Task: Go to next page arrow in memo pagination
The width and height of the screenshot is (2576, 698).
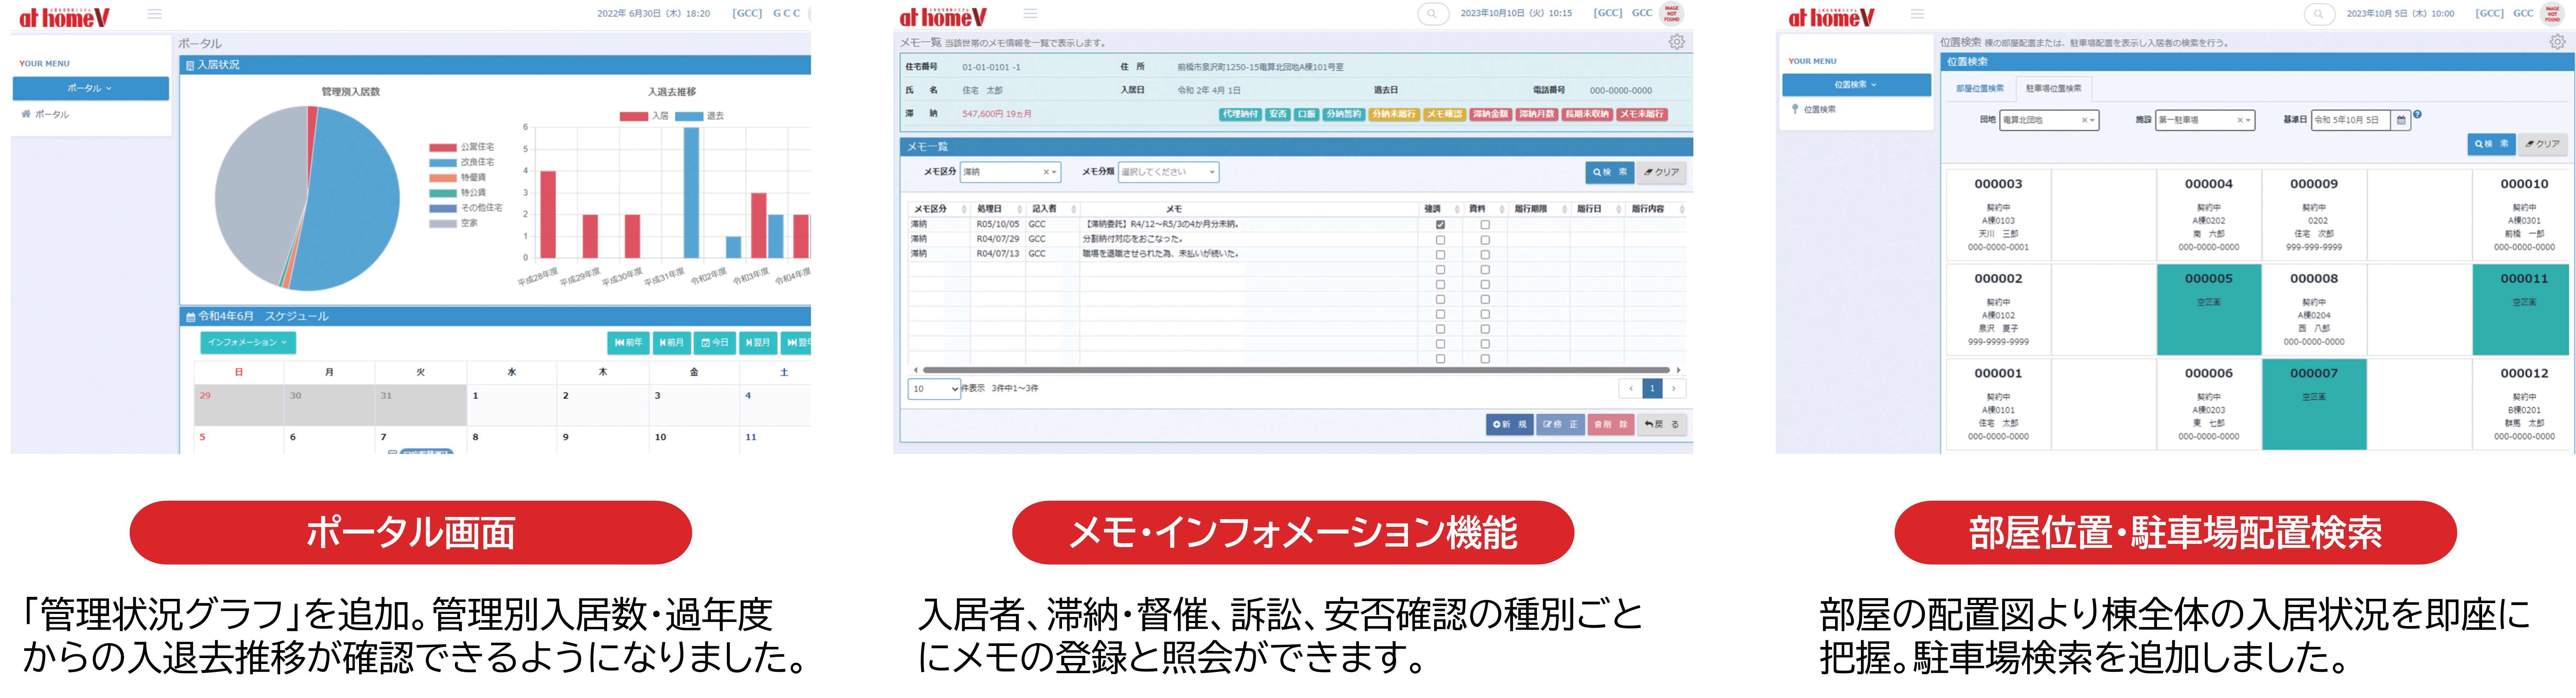Action: 1674,388
